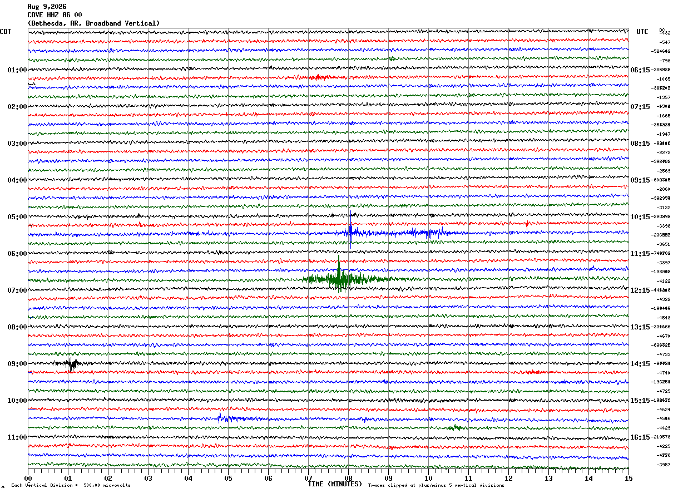Viewport: 673px width, 493px height.
Task: Select the '(Bethesda, AR, Broadband Vertical)' subtitle
Action: (93, 23)
